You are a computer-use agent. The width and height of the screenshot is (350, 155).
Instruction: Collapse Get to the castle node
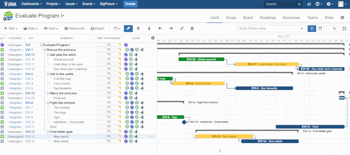click(48, 74)
